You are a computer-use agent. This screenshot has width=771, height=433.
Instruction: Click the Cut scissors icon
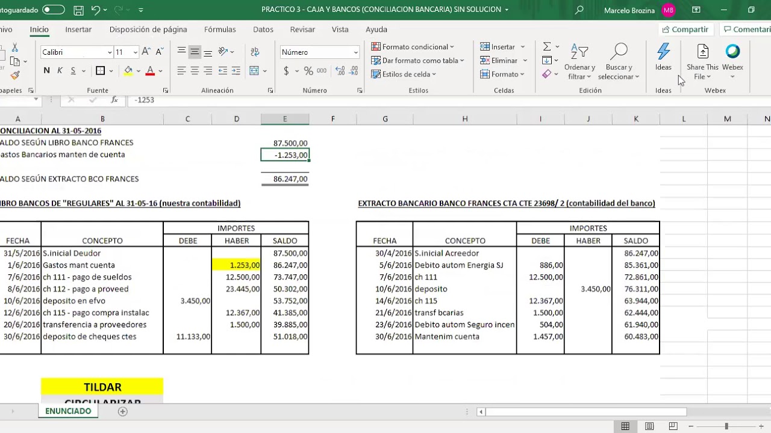[15, 48]
